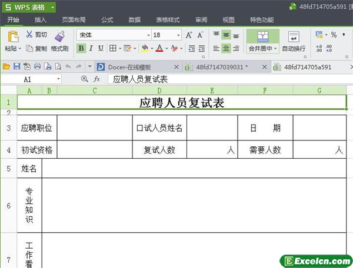Viewport: 353px width, 268px height.
Task: Switch to 开始 ribbon tab
Action: (13, 20)
